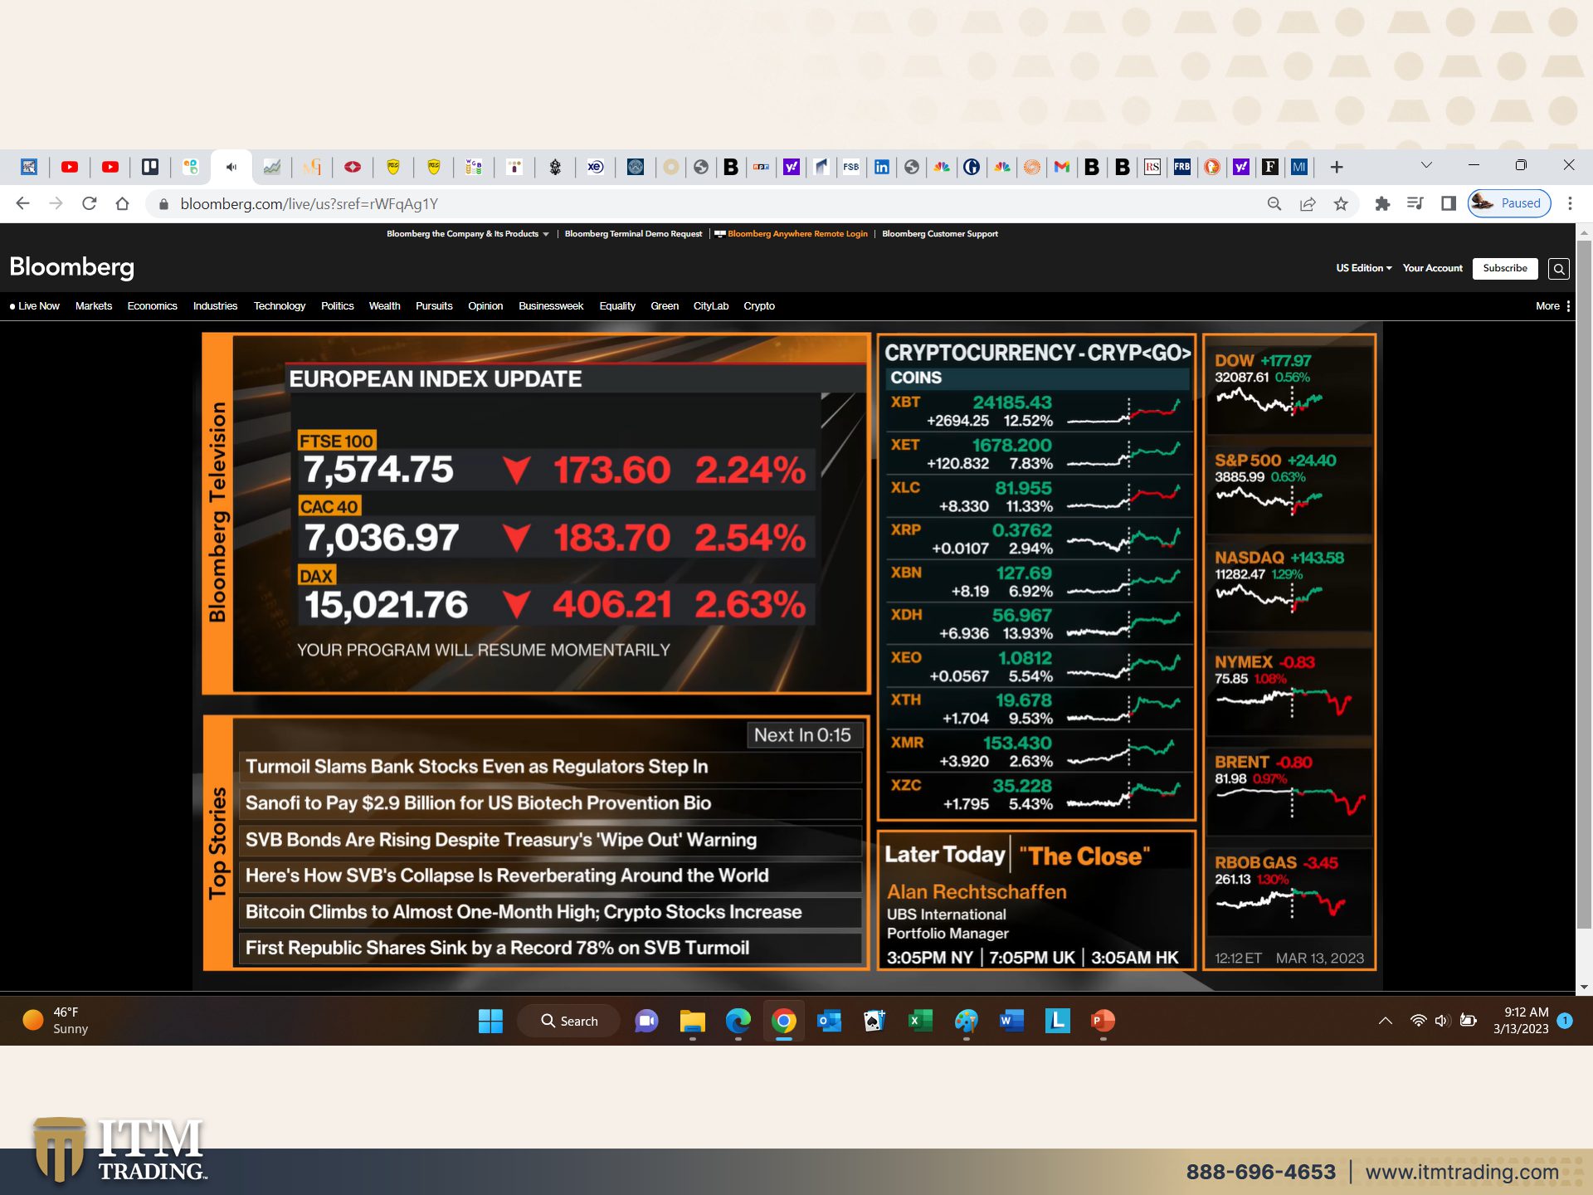Go to Live Now
The width and height of the screenshot is (1593, 1195).
[35, 306]
